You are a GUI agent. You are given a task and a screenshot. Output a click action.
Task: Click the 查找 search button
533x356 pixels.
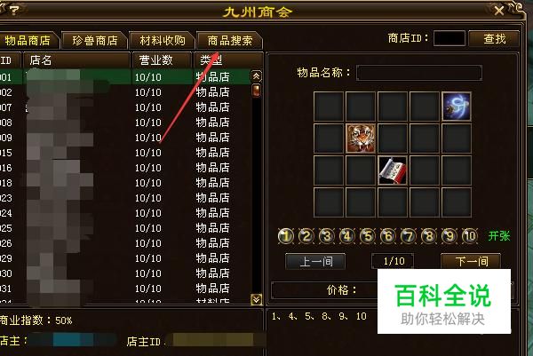(x=494, y=39)
